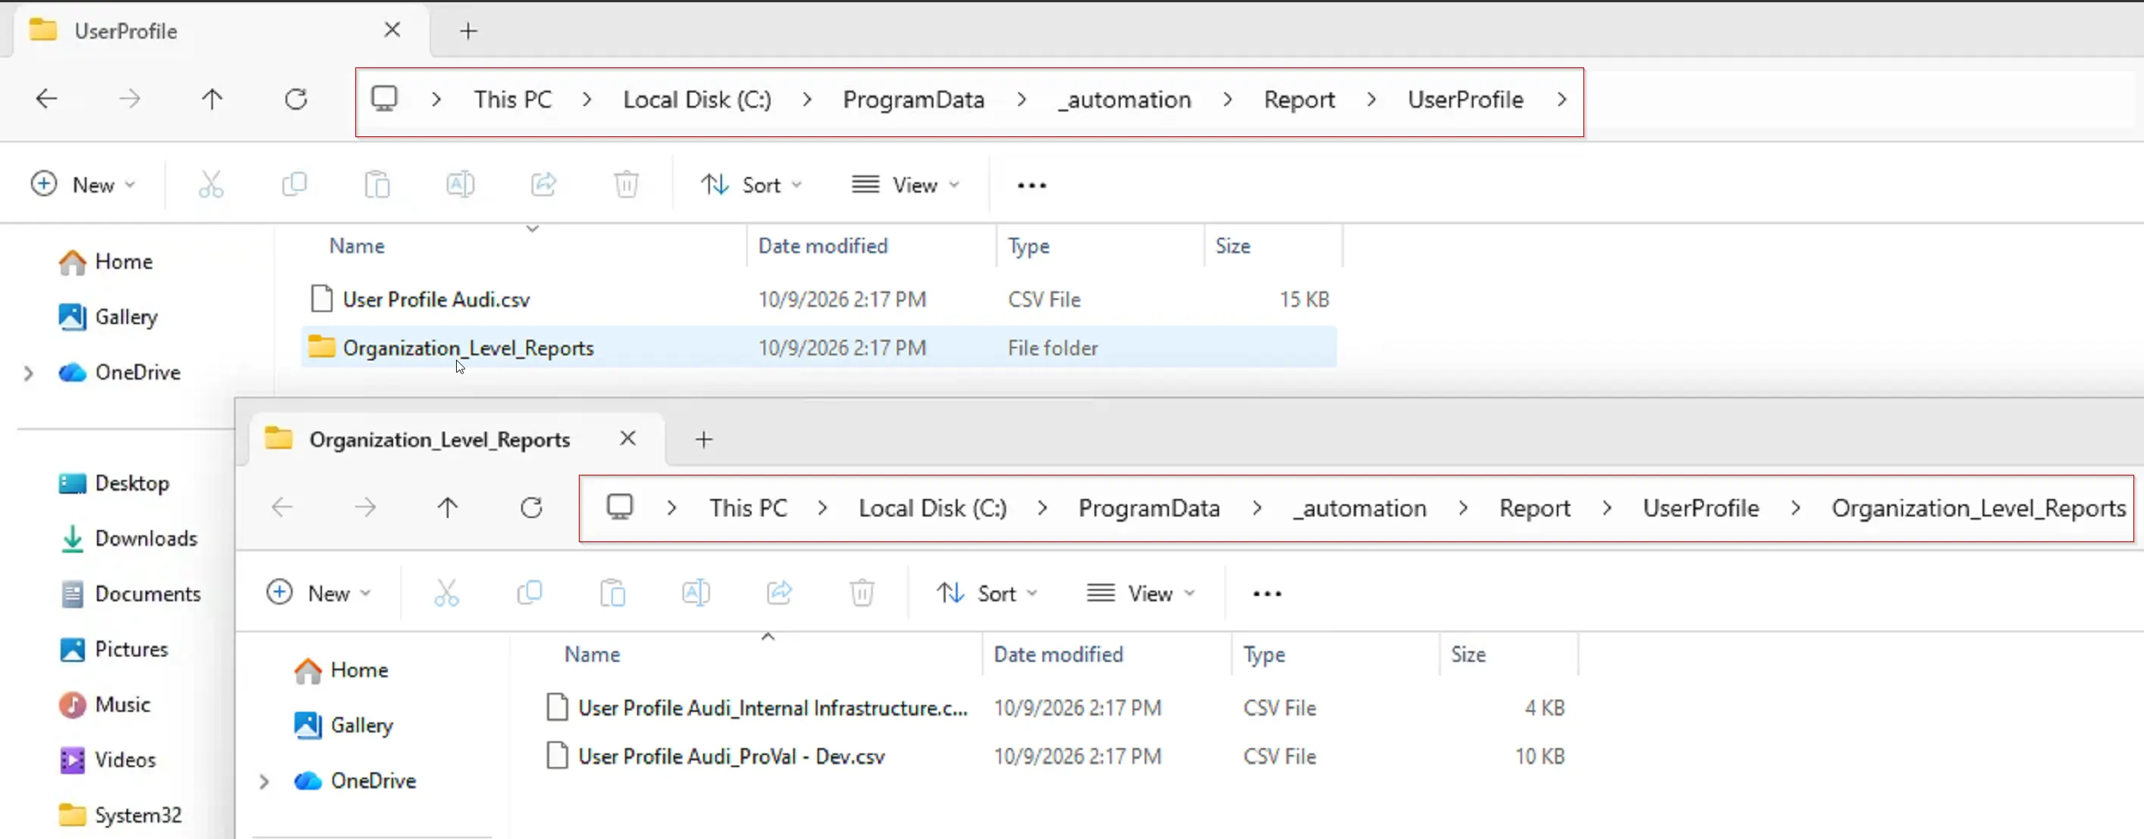Viewport: 2144px width, 839px height.
Task: Click Share icon in Organization_Level_Reports window
Action: click(x=779, y=593)
